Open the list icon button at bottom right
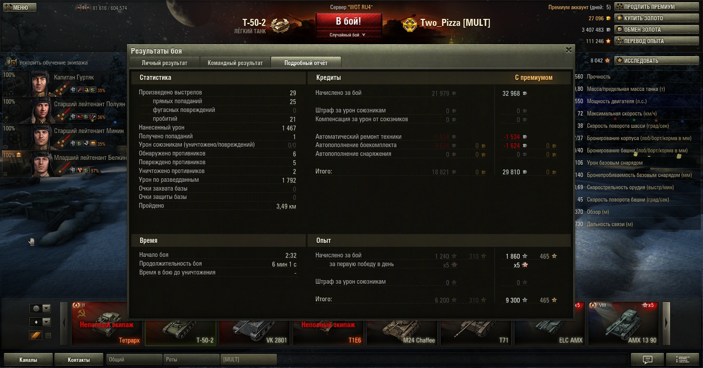 [x=682, y=359]
